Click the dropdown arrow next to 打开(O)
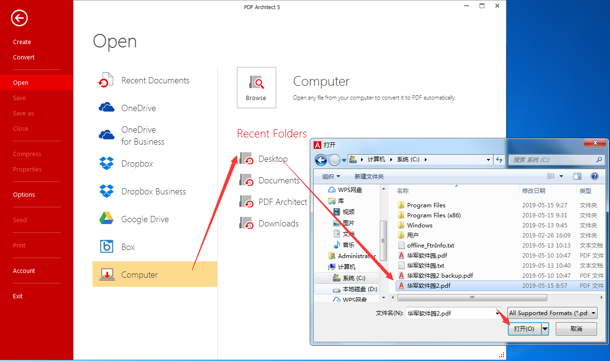Screen dimensions: 610x361 coord(545,329)
